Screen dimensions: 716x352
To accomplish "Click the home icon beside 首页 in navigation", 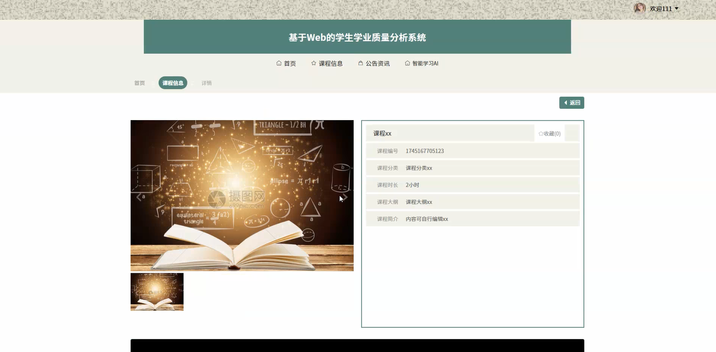I will point(278,63).
